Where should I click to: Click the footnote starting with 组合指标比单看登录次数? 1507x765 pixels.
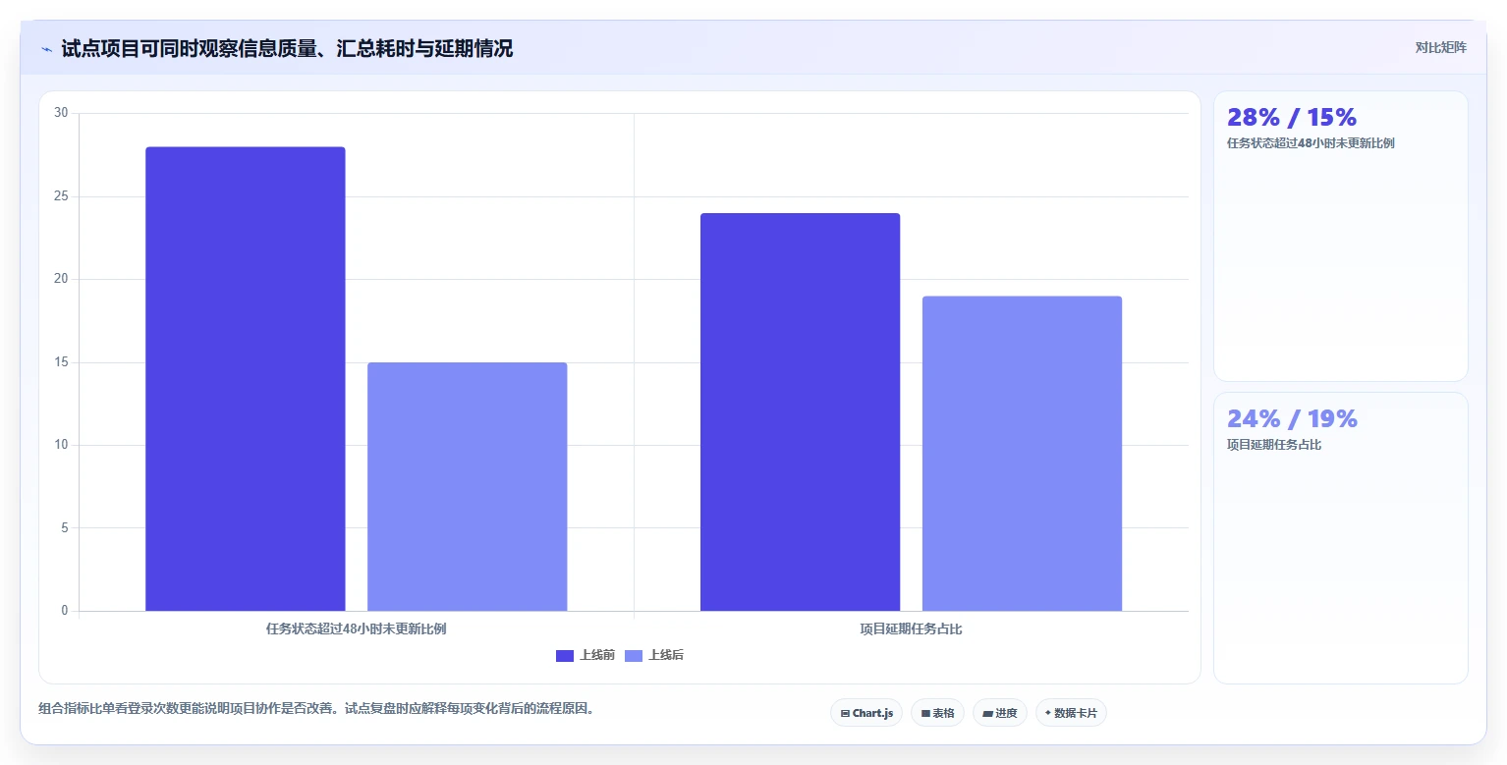coord(316,708)
